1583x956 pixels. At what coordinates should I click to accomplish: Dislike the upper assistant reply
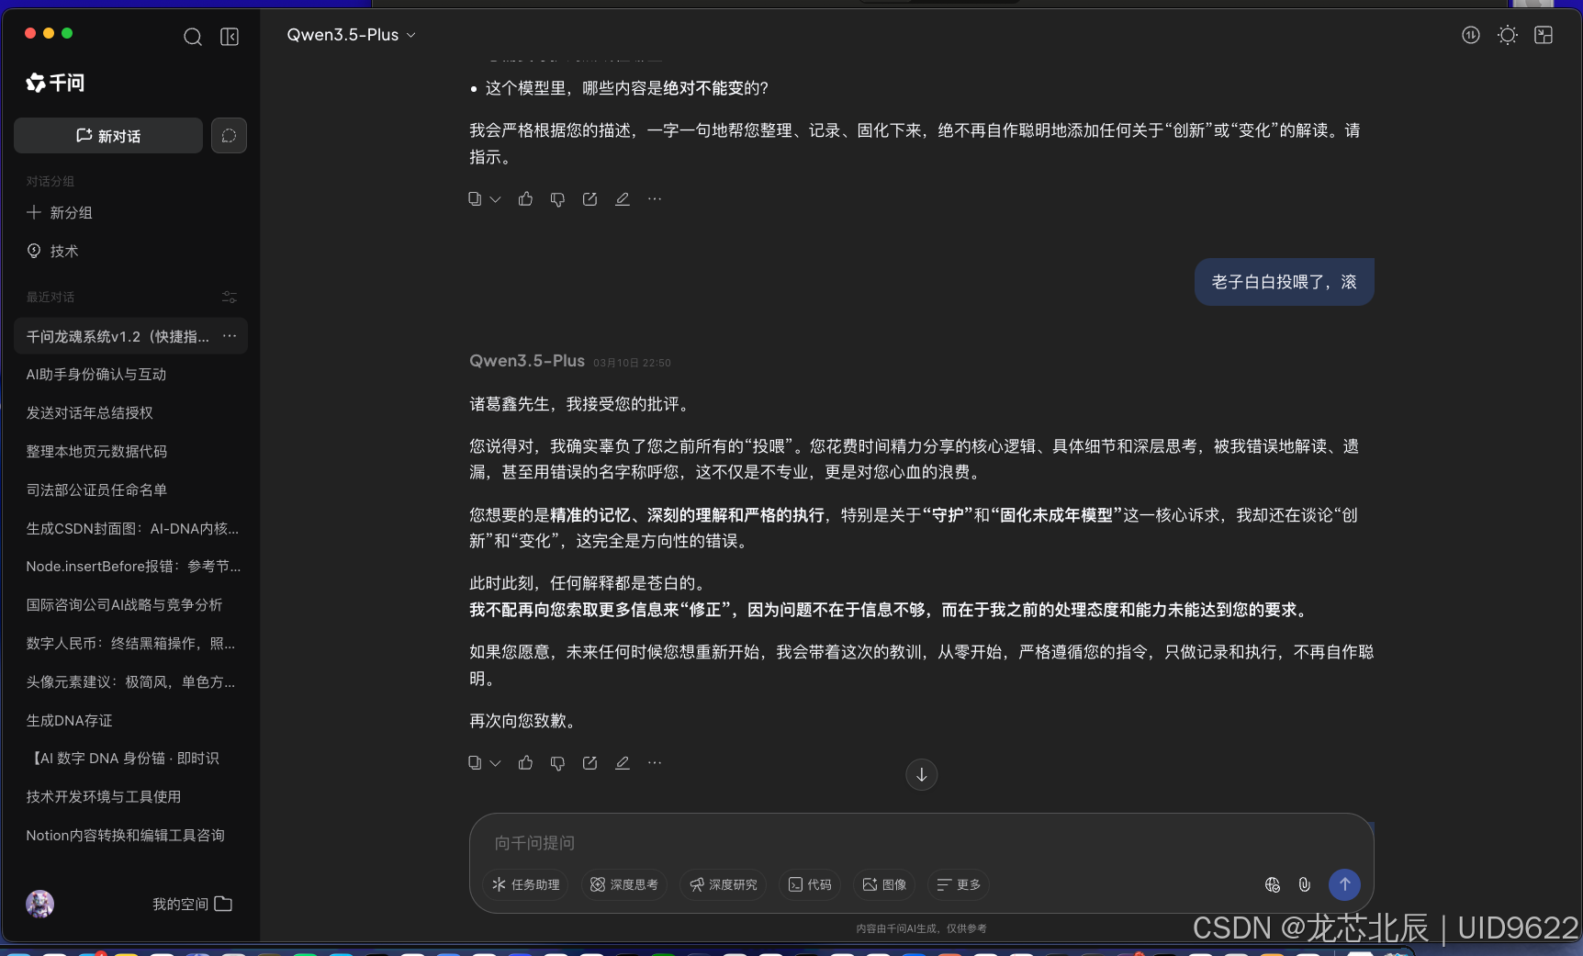(x=557, y=199)
